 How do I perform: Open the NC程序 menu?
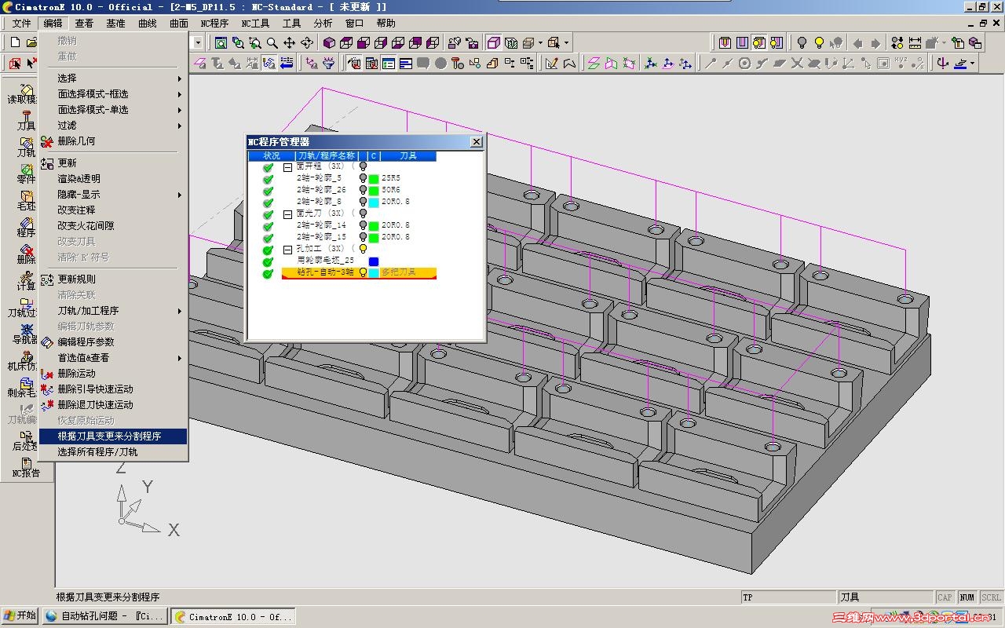pyautogui.click(x=214, y=24)
